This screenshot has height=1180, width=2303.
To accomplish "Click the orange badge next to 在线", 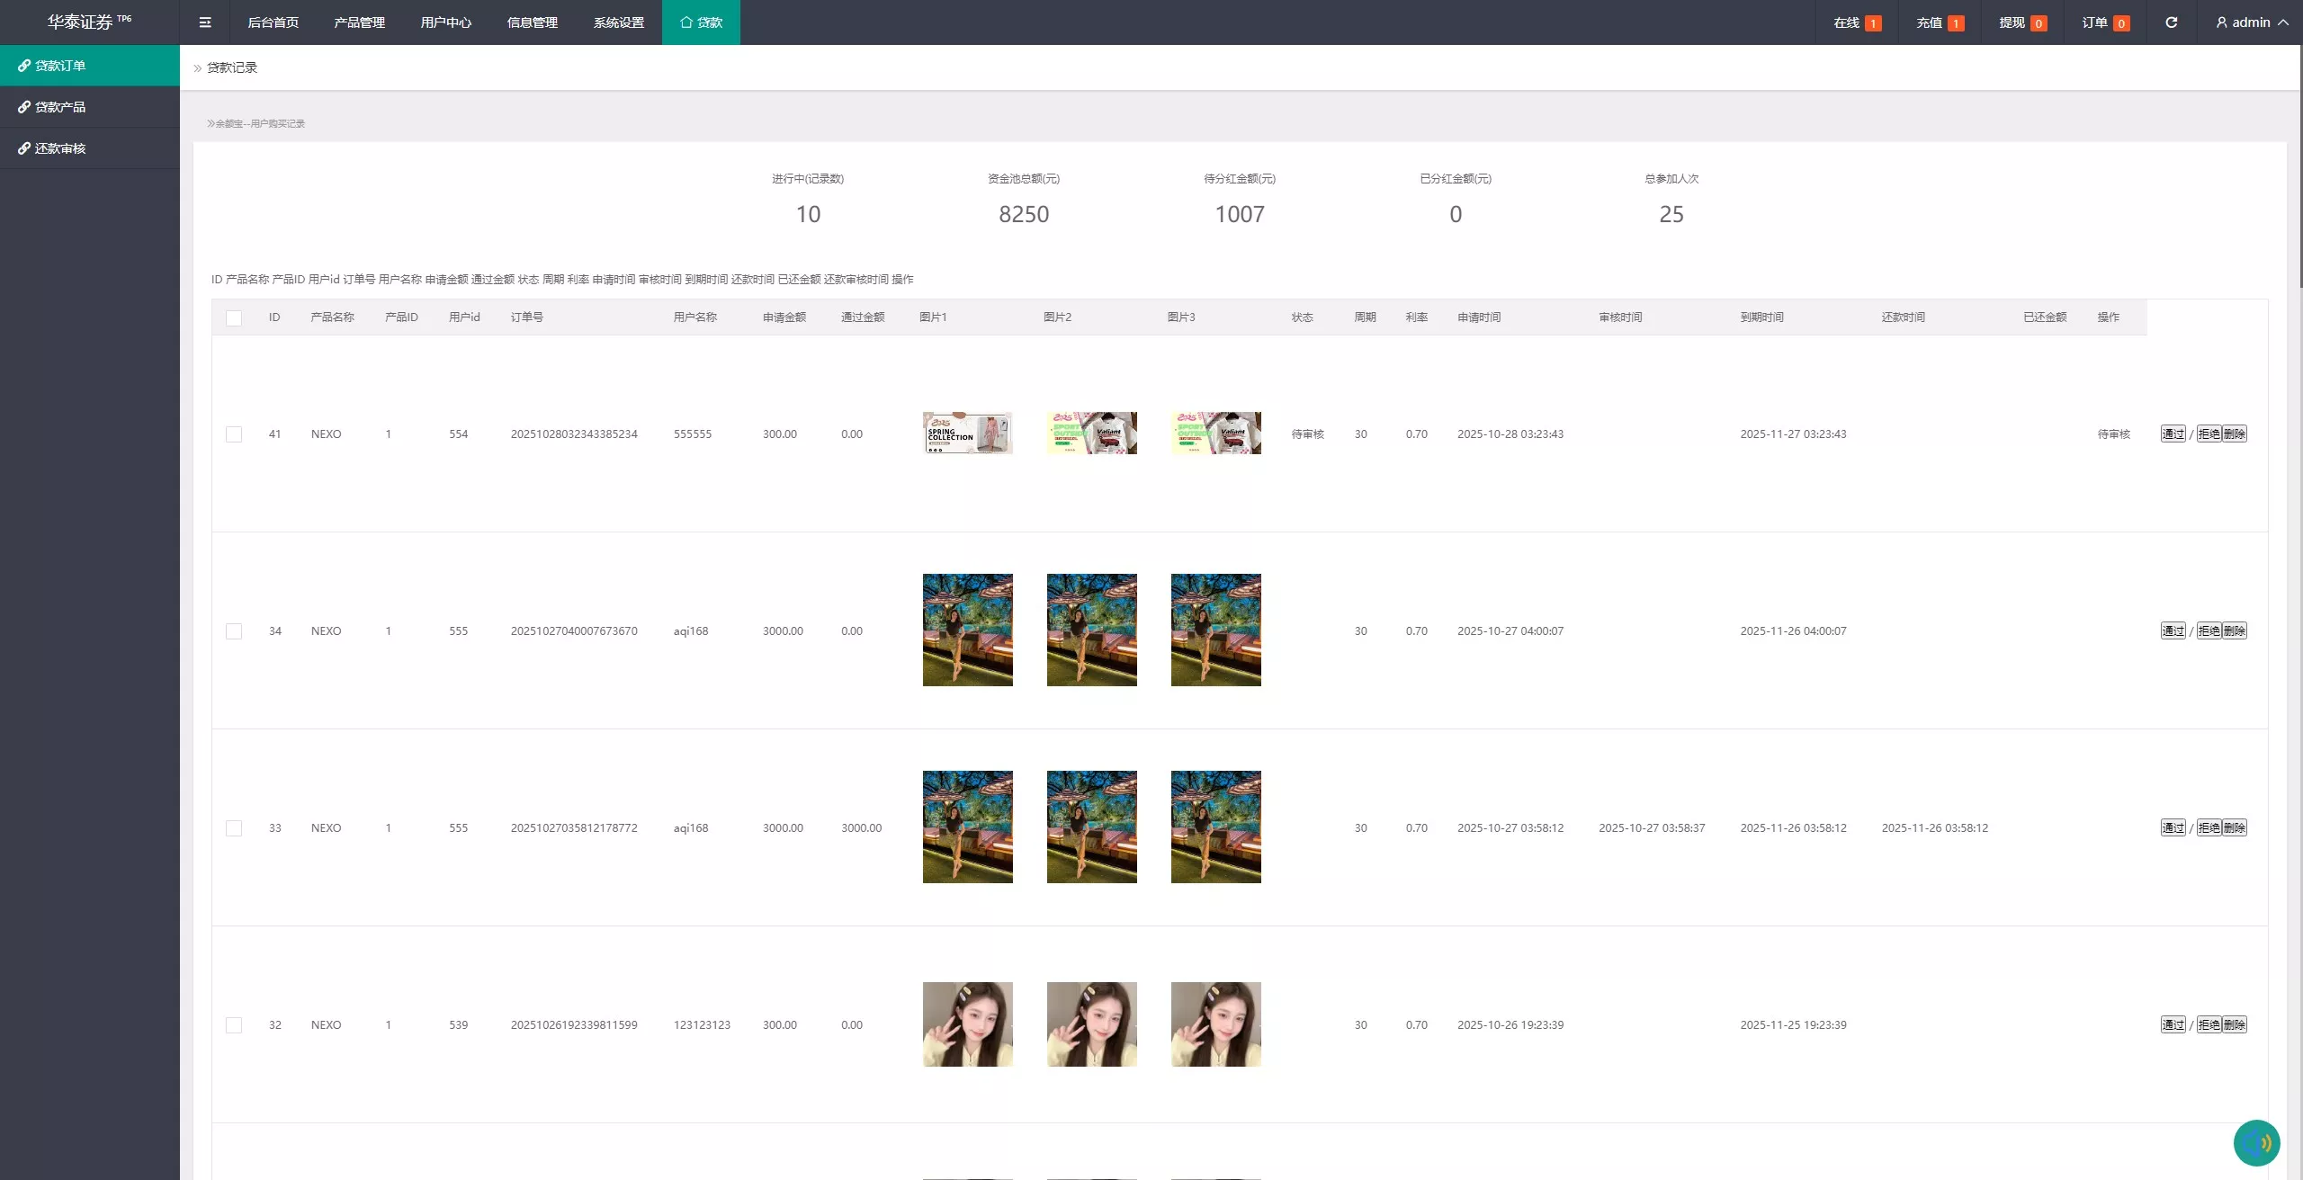I will coord(1873,23).
